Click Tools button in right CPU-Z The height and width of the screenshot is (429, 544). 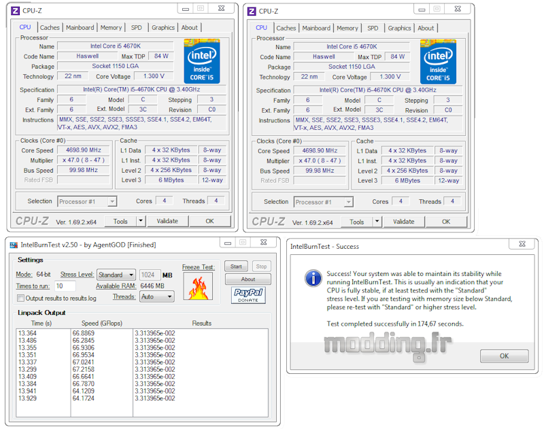[356, 222]
